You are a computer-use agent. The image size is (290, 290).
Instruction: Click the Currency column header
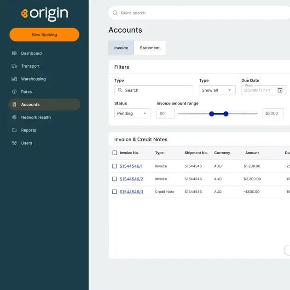pos(222,153)
